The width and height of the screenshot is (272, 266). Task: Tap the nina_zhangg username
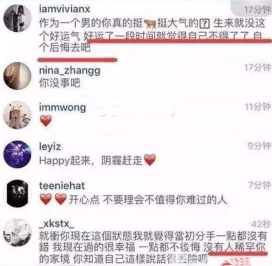tap(70, 71)
